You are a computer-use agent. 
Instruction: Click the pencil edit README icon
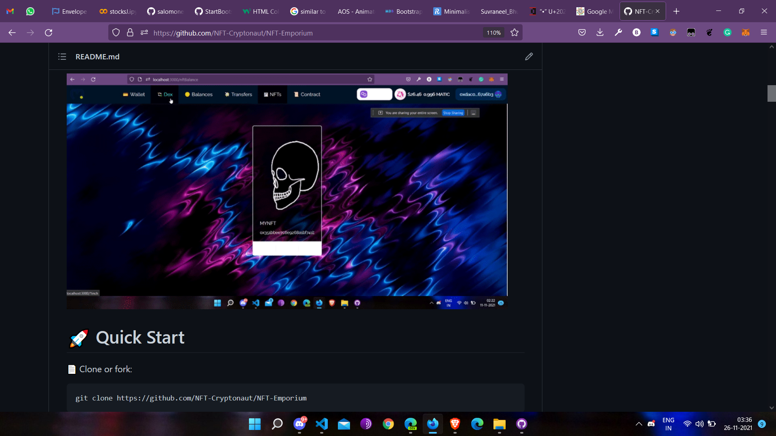(x=529, y=57)
